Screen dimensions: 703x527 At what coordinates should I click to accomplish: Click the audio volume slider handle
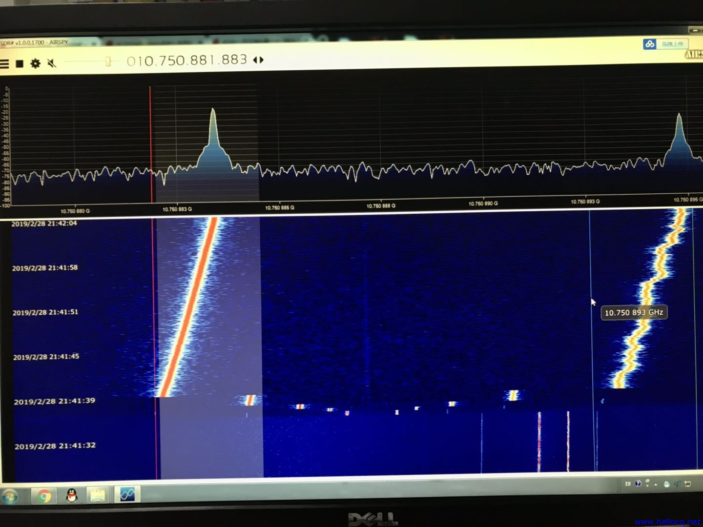(108, 61)
